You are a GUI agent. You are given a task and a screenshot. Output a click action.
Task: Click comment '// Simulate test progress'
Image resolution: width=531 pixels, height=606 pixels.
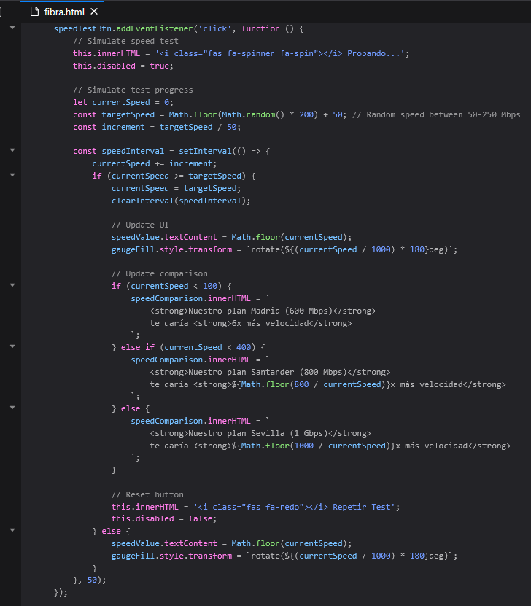coord(133,90)
